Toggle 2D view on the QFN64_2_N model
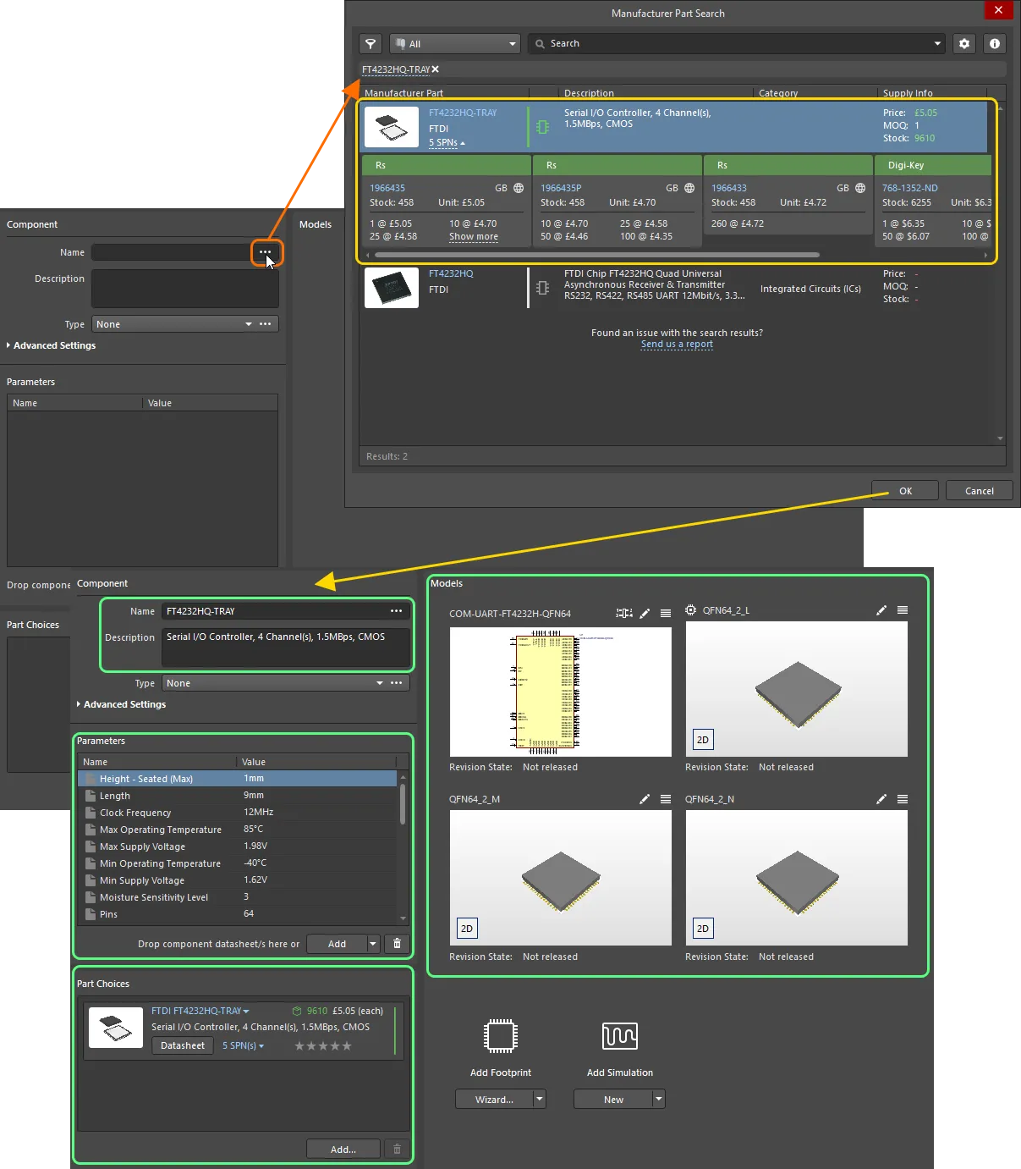The width and height of the screenshot is (1021, 1169). (x=703, y=928)
